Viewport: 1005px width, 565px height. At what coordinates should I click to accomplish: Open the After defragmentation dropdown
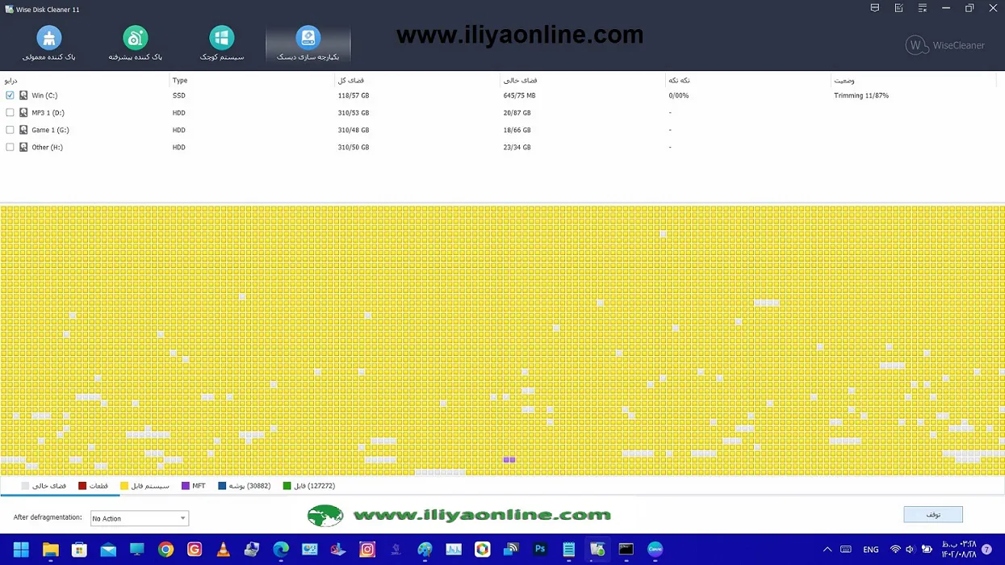coord(139,518)
